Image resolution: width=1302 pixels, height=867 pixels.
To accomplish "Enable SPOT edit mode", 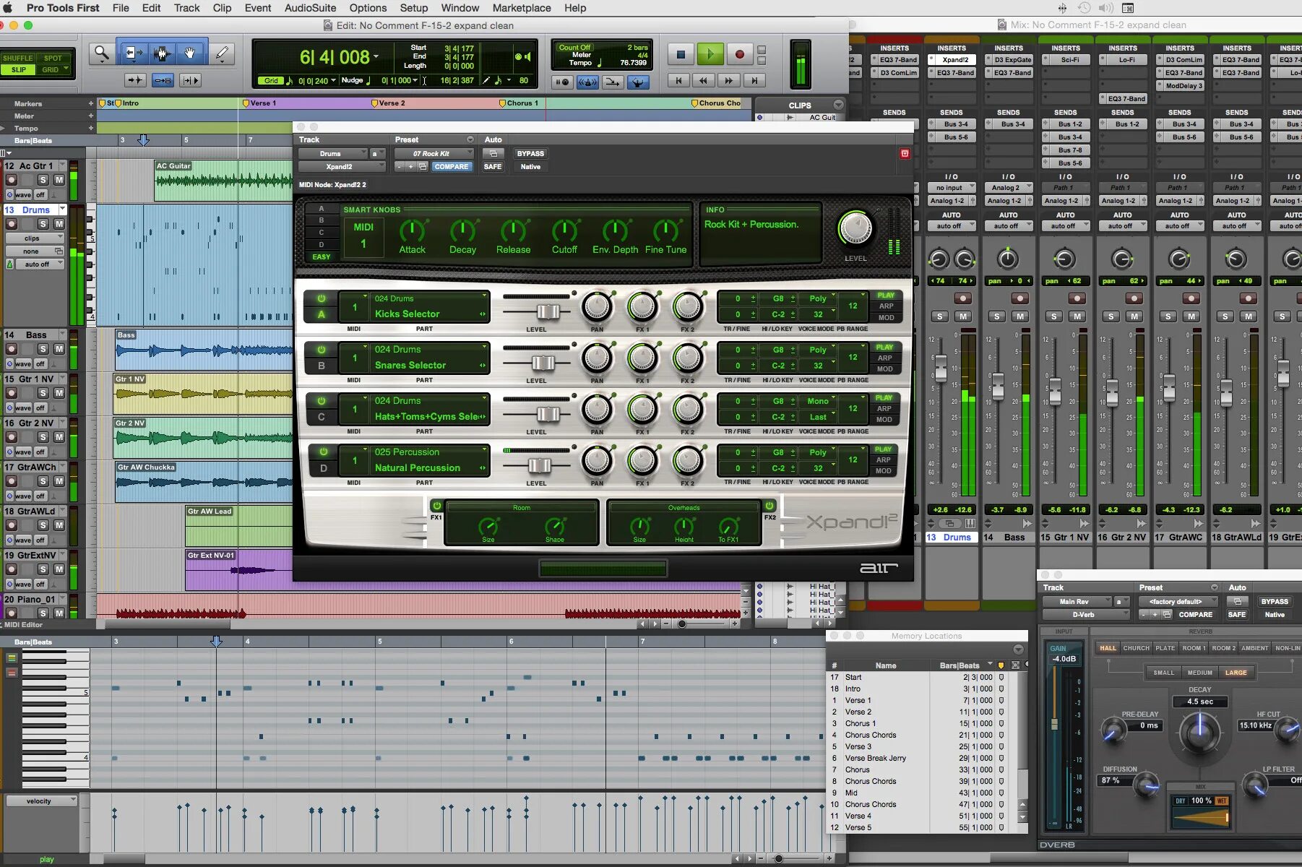I will (53, 58).
